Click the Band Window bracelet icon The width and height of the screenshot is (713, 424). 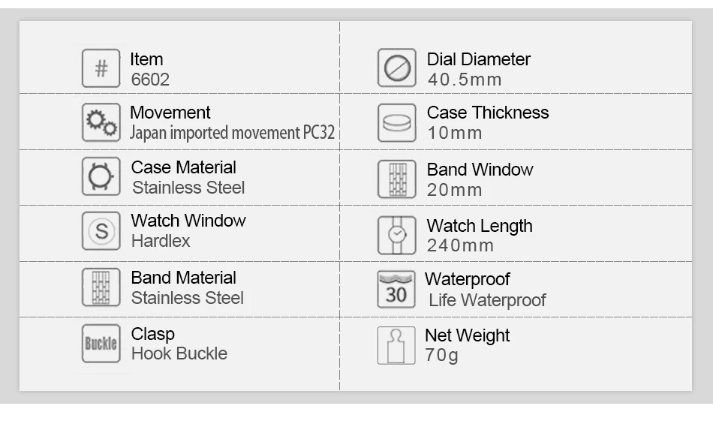(396, 179)
